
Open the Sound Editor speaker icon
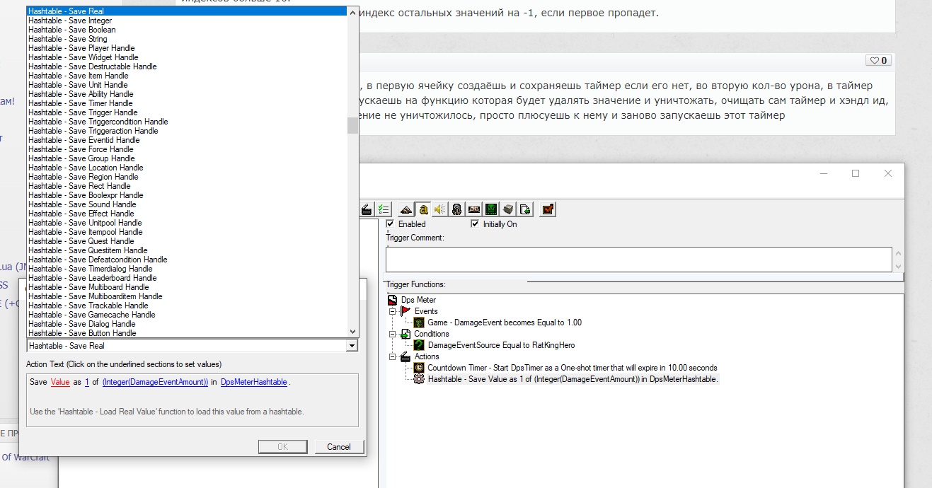[439, 209]
